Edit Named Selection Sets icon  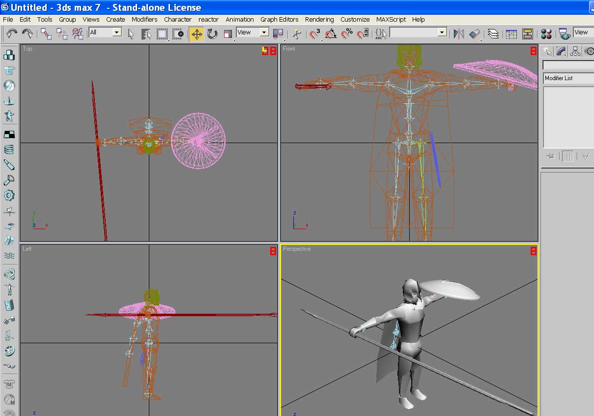click(x=381, y=34)
